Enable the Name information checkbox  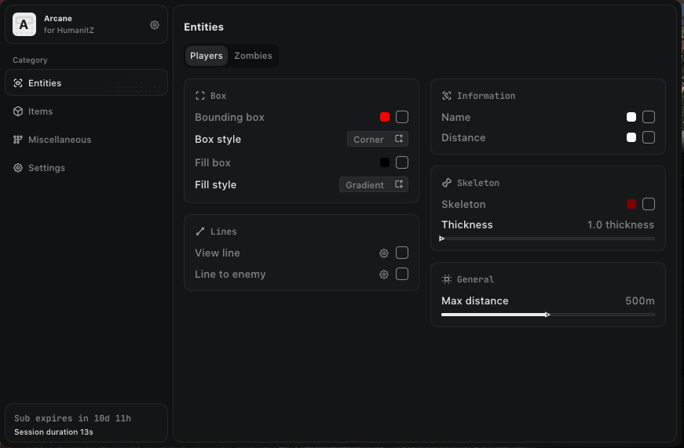tap(649, 117)
